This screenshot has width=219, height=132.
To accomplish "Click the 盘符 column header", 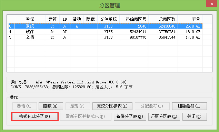I will (x=53, y=19).
